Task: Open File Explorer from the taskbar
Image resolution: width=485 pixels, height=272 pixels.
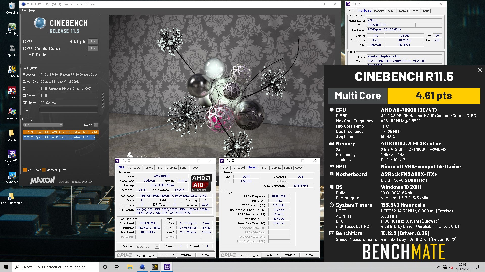Action: tap(130, 267)
